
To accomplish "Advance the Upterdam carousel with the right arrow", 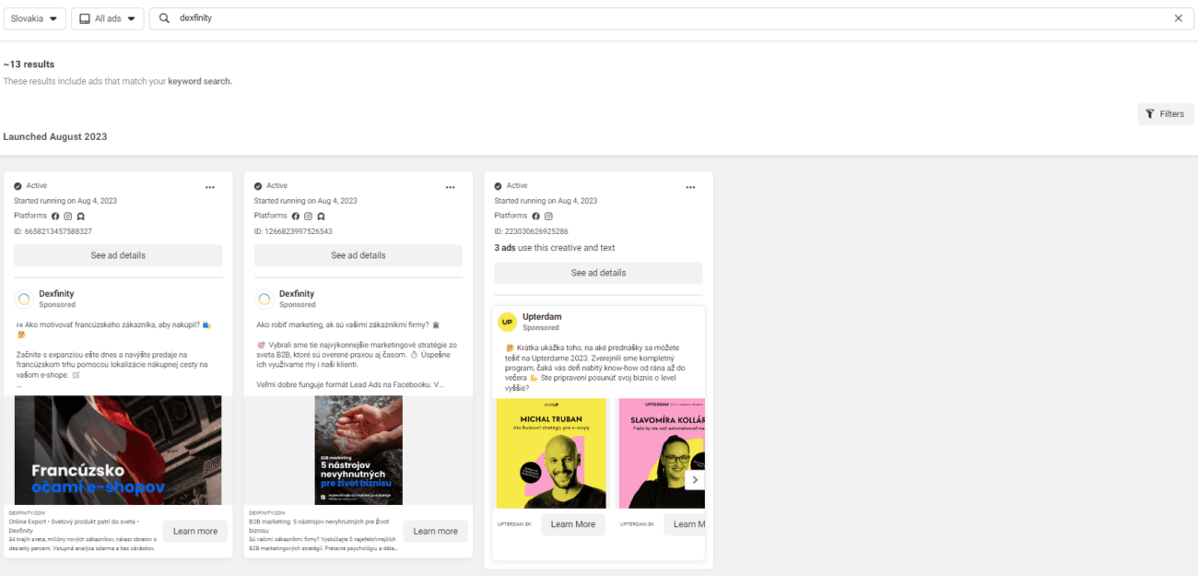I will pyautogui.click(x=695, y=480).
